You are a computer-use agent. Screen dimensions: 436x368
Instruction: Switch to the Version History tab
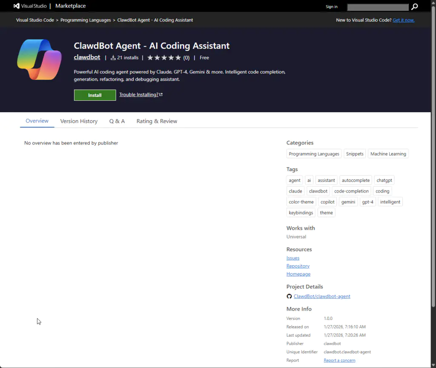[79, 121]
